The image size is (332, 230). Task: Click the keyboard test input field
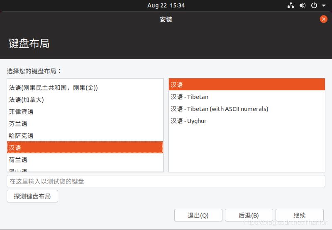pos(166,182)
